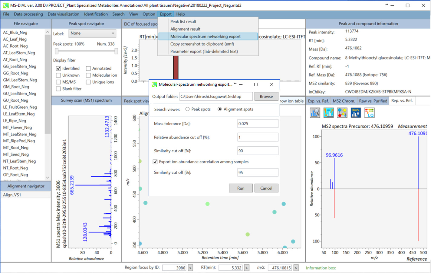The width and height of the screenshot is (431, 273).
Task: Click the unknown-to-known spectrum annotation icon
Action: [328, 113]
